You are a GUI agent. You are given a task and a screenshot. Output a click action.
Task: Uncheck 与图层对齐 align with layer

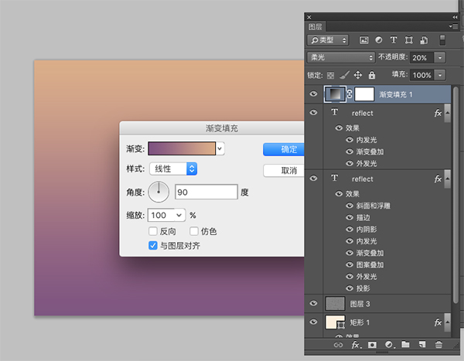point(152,246)
